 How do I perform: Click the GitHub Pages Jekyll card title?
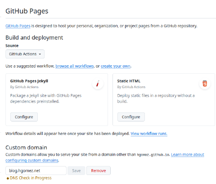[x=29, y=81]
